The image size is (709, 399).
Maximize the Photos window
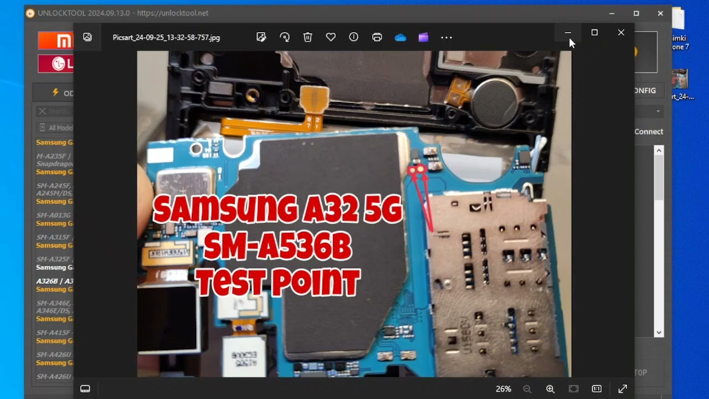[594, 33]
